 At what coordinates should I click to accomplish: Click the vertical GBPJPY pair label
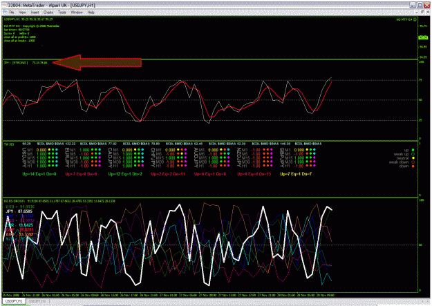pyautogui.click(x=282, y=157)
